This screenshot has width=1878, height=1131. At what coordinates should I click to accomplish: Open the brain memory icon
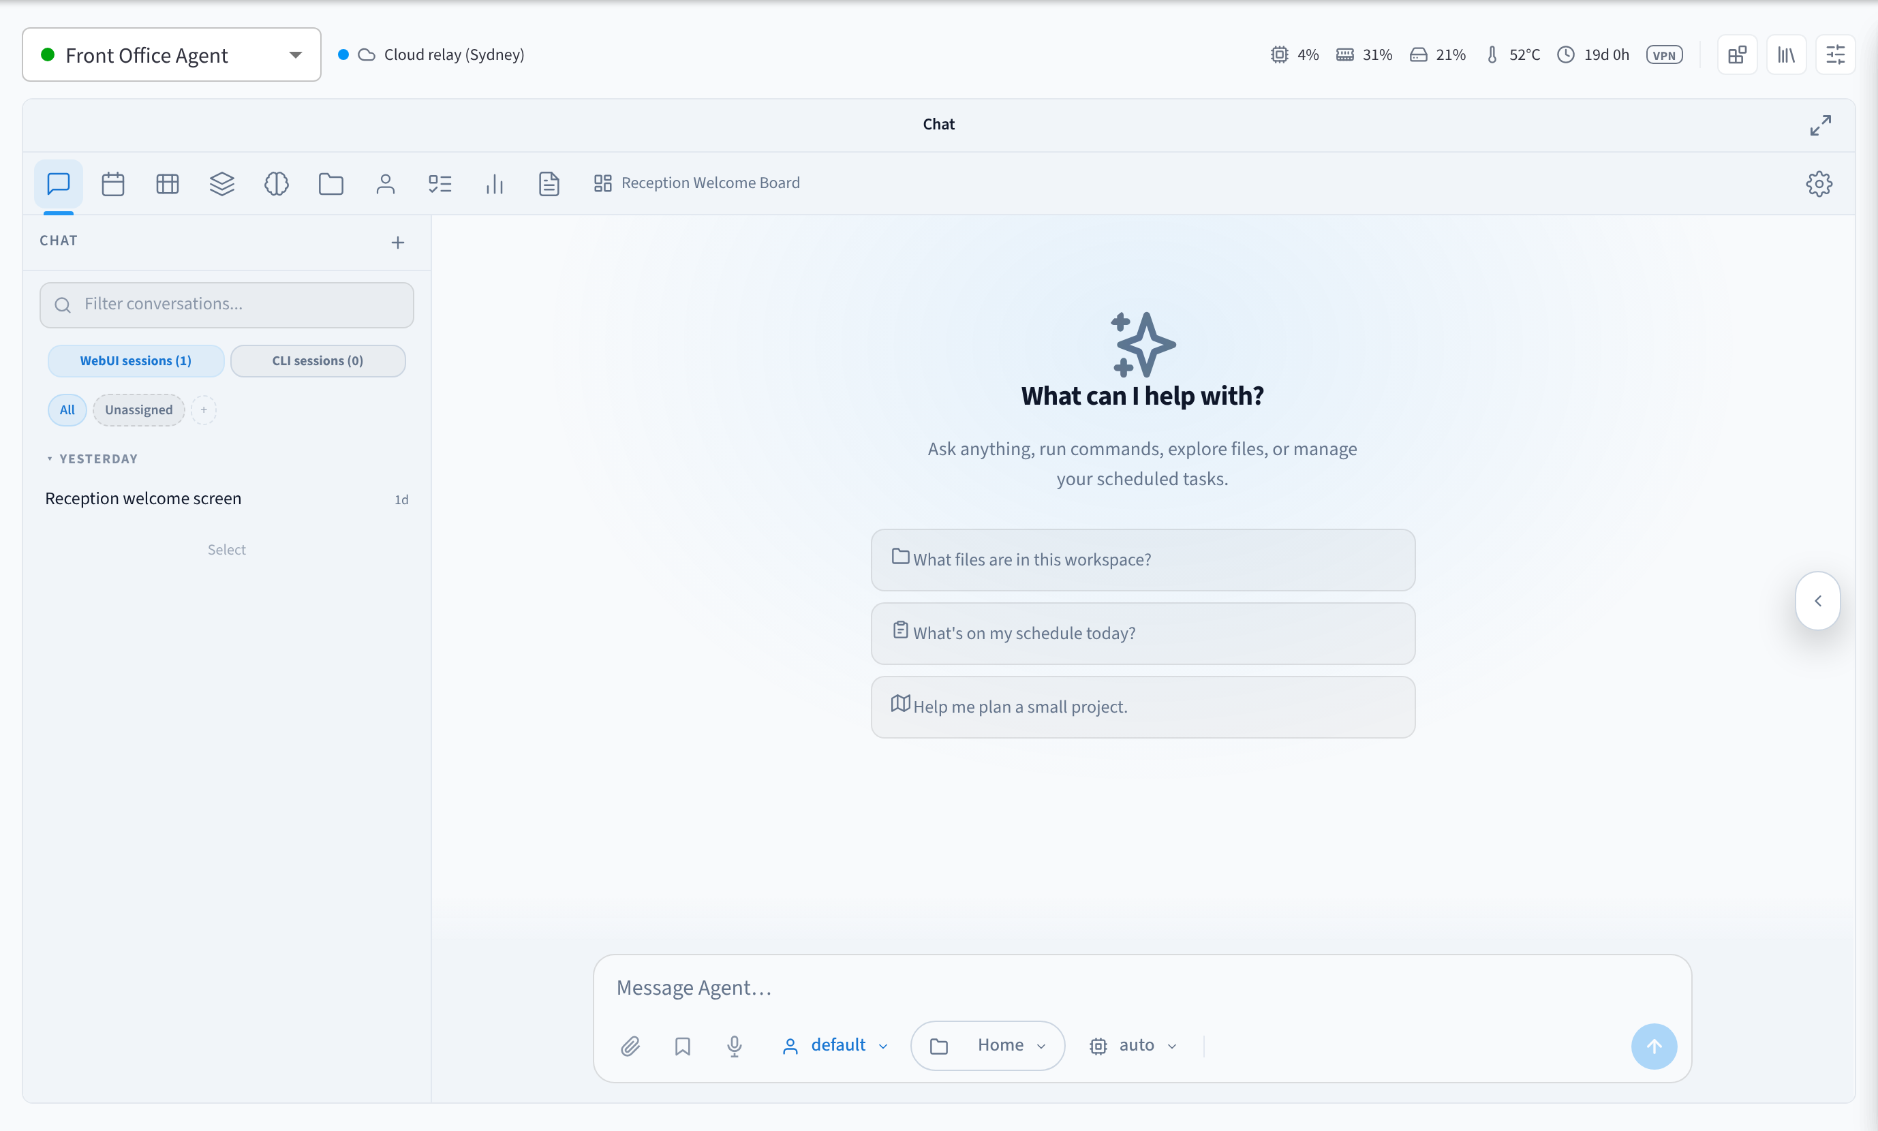tap(277, 184)
